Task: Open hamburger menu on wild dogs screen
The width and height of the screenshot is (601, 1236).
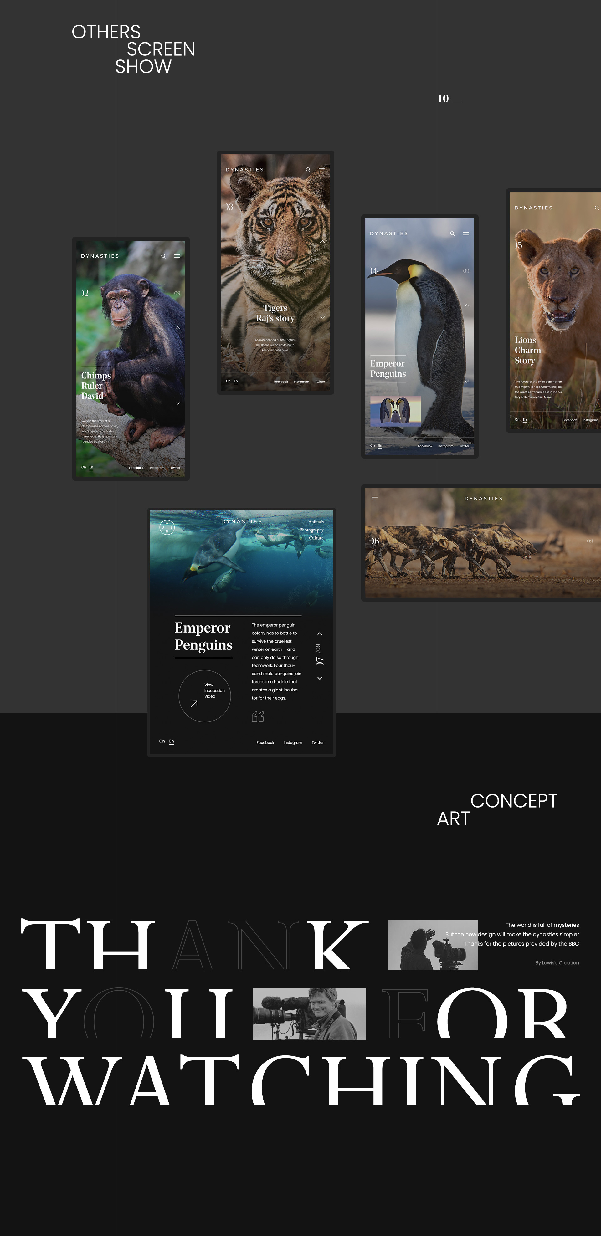Action: tap(375, 499)
